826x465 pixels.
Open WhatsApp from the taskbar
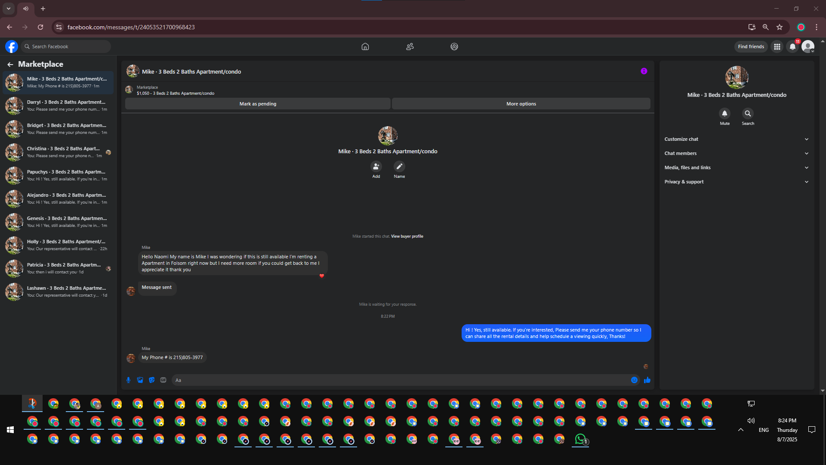click(580, 439)
